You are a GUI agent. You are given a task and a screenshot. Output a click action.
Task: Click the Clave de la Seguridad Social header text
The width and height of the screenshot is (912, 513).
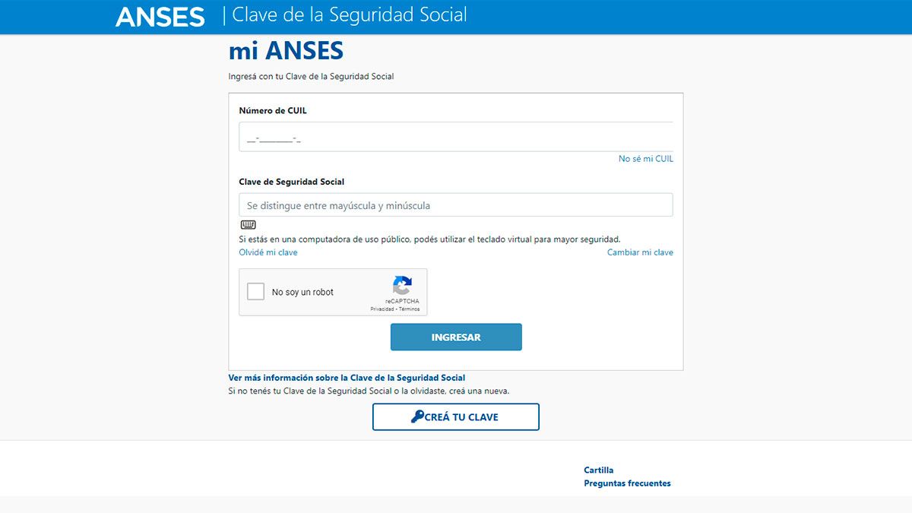click(348, 14)
